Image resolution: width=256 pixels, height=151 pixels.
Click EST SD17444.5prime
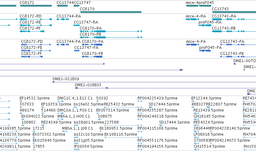(x=164, y=104)
